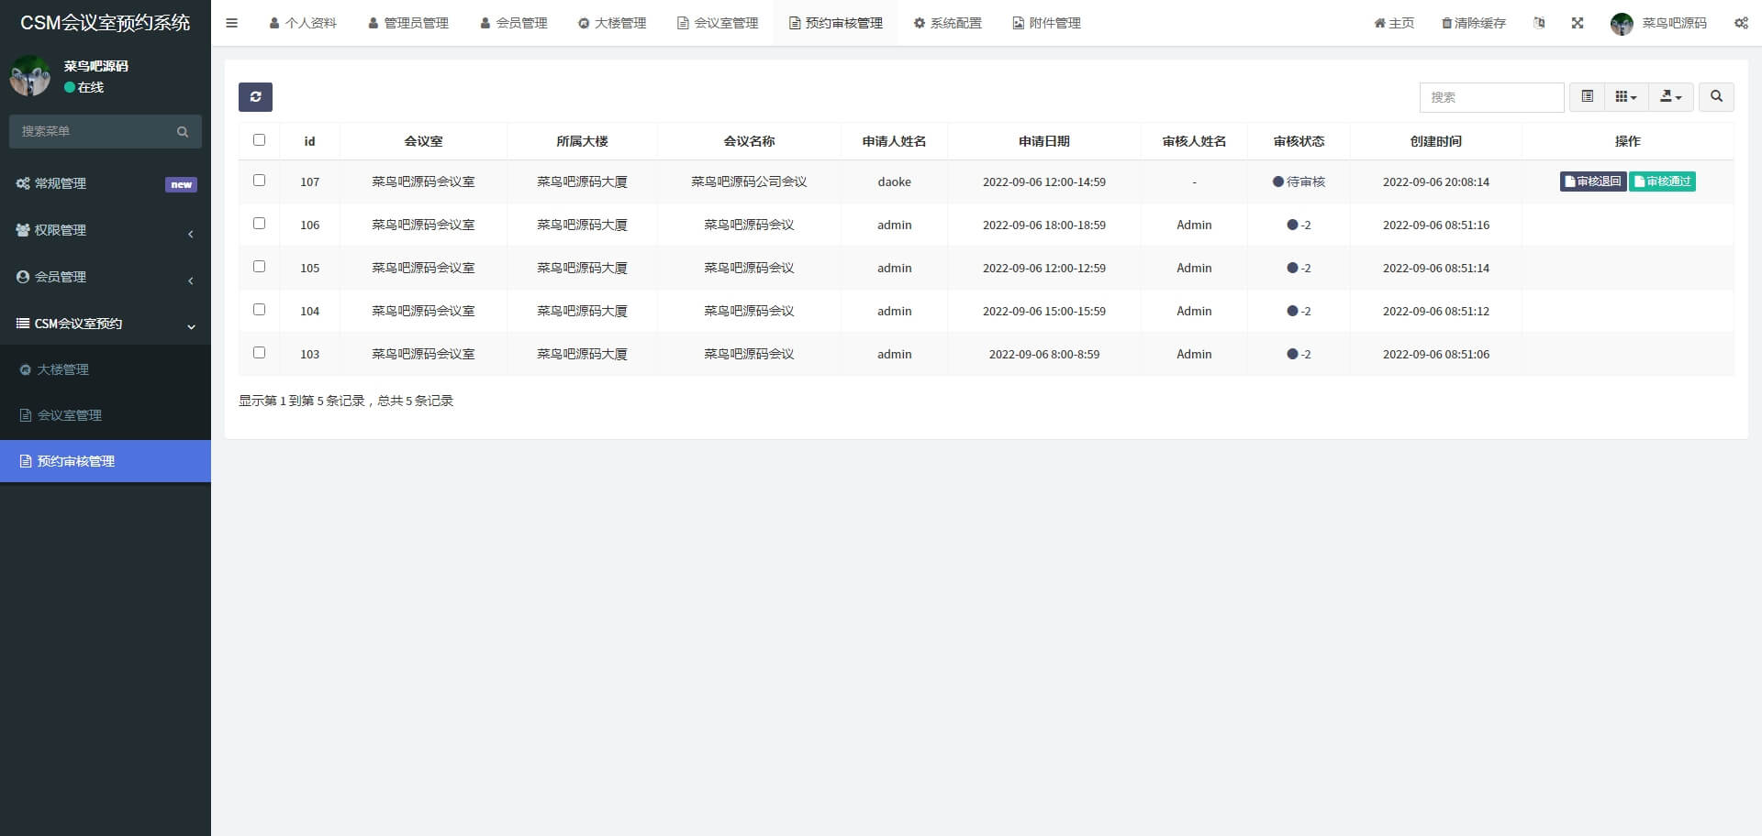Click 清除缓存 to clear the cache
The width and height of the screenshot is (1762, 836).
1473,23
